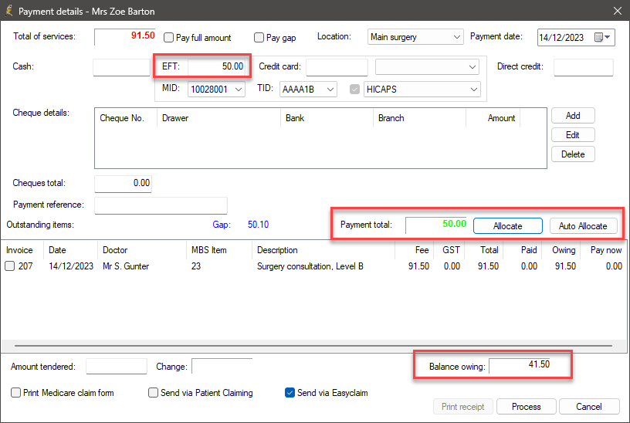Click the horizontal scrollbar under invoices
Image resolution: width=630 pixels, height=423 pixels.
pyautogui.click(x=313, y=346)
